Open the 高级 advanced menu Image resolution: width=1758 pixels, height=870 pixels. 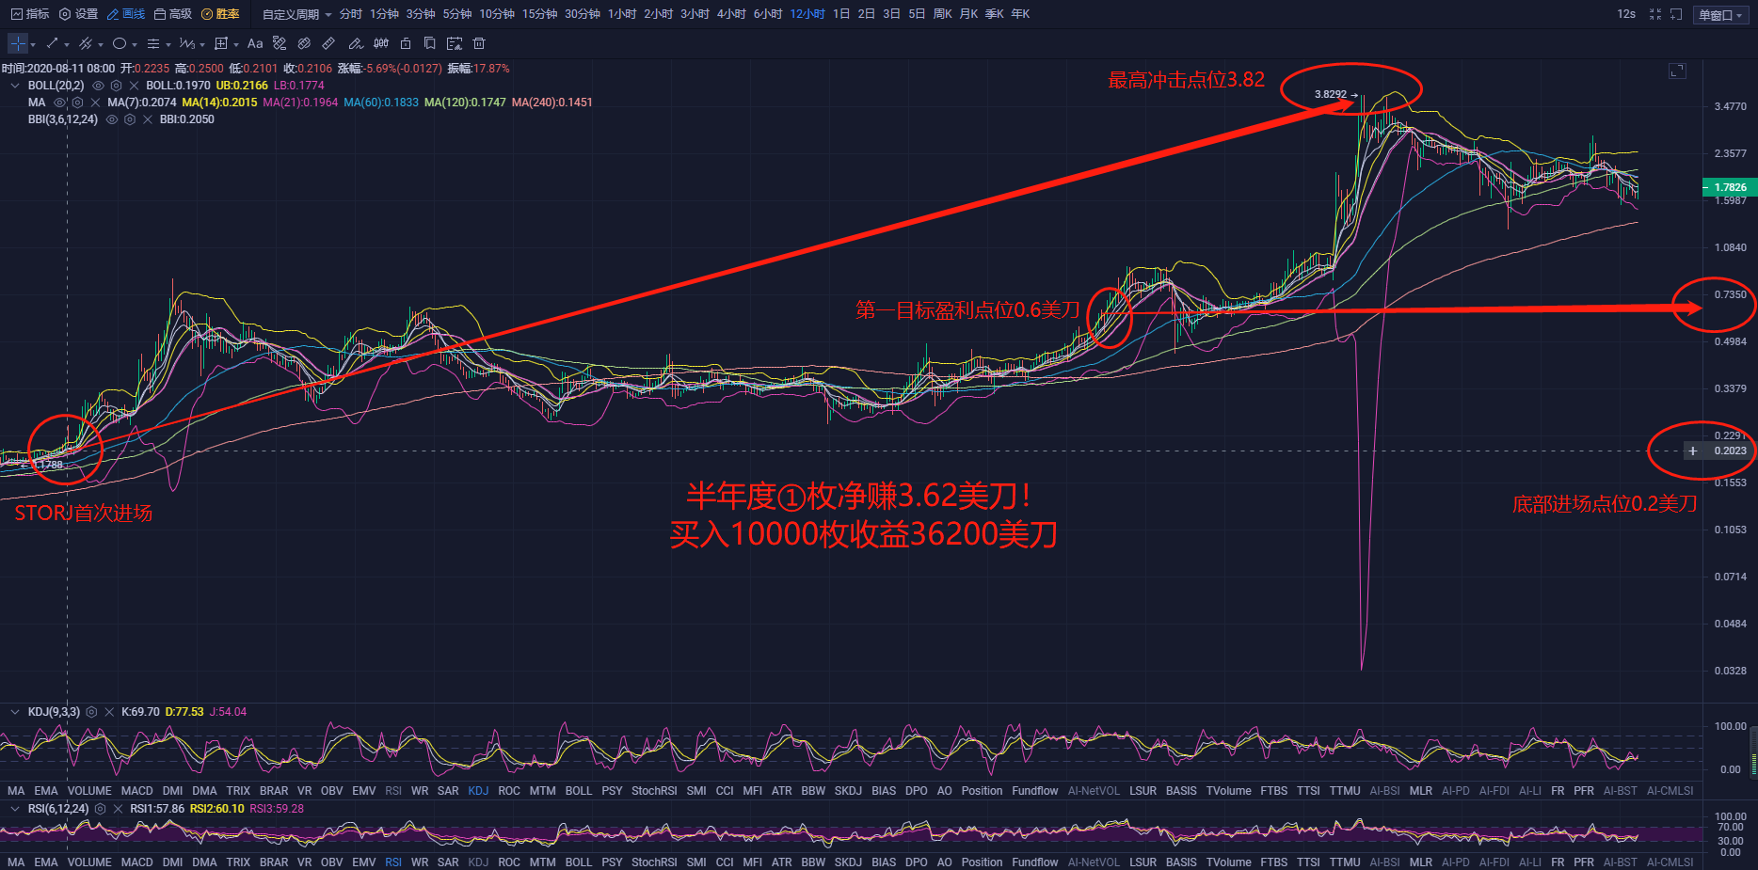(173, 14)
